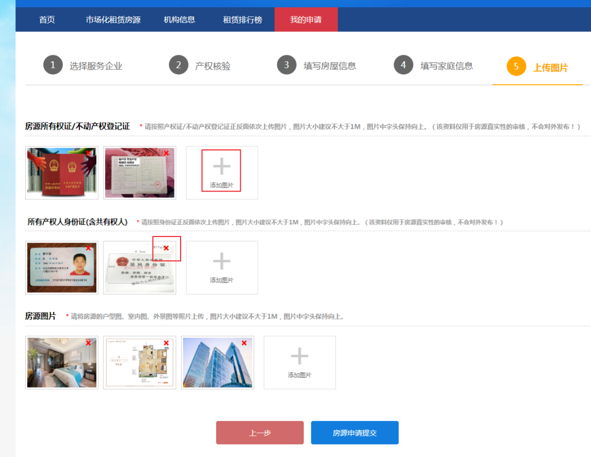The height and width of the screenshot is (457, 591).
Task: Open the 首页 navigation tab
Action: [47, 20]
